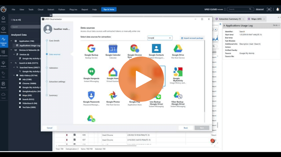The image size is (281, 157).
Task: Select the Viber Backup (Google Drive) source
Action: point(178,99)
